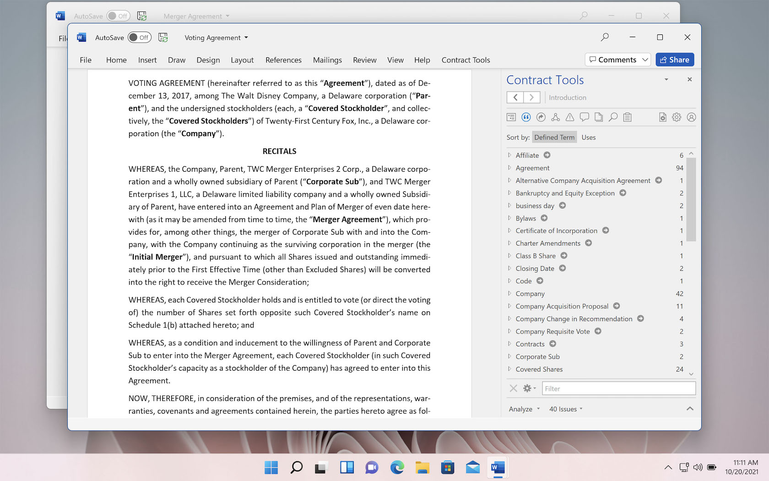This screenshot has height=481, width=769.
Task: Click the save-sync icon in Voting Agreement title bar
Action: [x=163, y=38]
